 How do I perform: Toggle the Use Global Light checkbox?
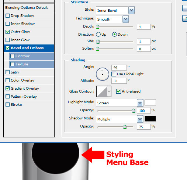coord(114,74)
